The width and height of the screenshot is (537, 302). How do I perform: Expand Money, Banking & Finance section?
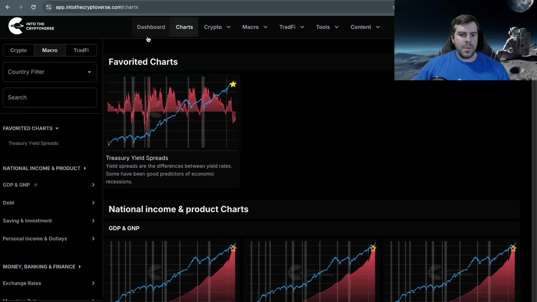pyautogui.click(x=42, y=267)
